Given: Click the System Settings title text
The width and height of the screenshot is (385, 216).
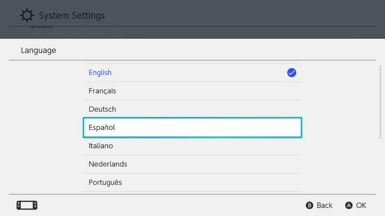Looking at the screenshot, I should tap(72, 15).
